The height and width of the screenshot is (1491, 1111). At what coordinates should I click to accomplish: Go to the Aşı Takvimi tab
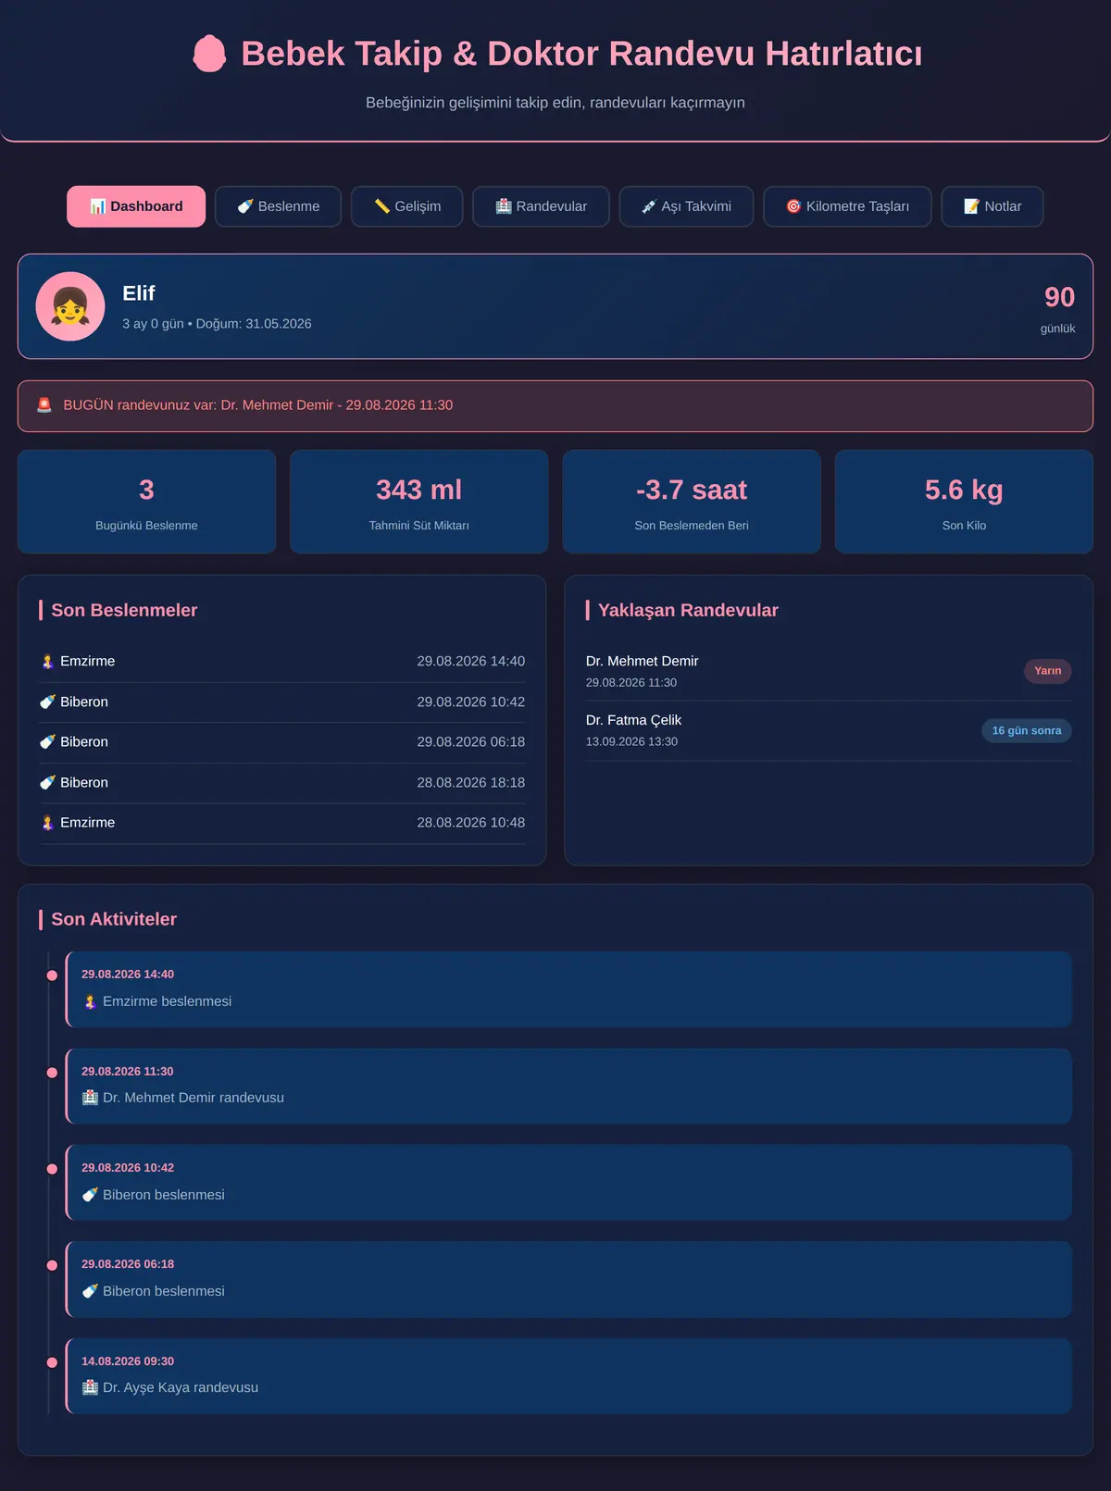[x=686, y=206]
